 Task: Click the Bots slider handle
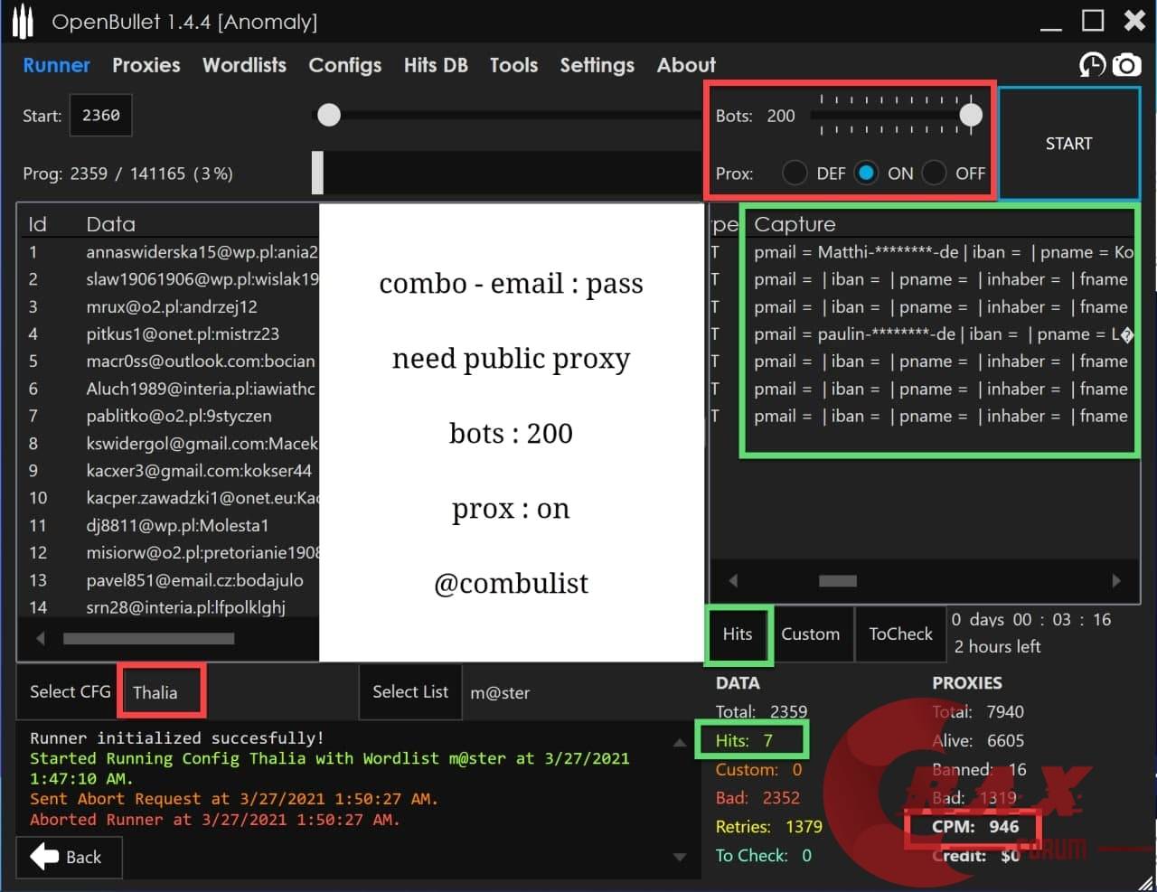coord(971,115)
